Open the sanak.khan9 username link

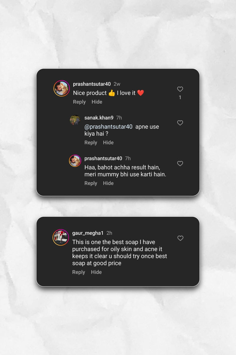[99, 118]
